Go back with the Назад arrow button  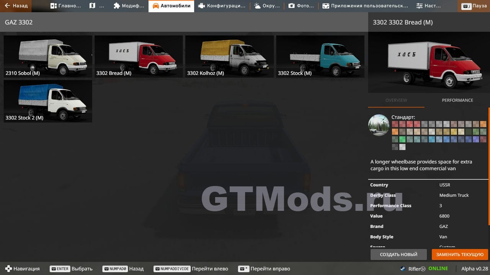16,6
